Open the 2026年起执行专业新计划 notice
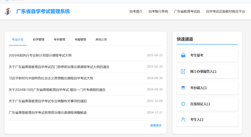The width and height of the screenshot is (251, 137). tap(40, 55)
